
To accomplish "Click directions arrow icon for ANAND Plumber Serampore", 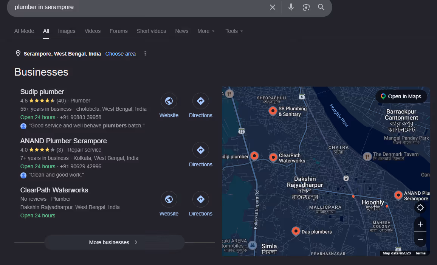I will click(201, 150).
